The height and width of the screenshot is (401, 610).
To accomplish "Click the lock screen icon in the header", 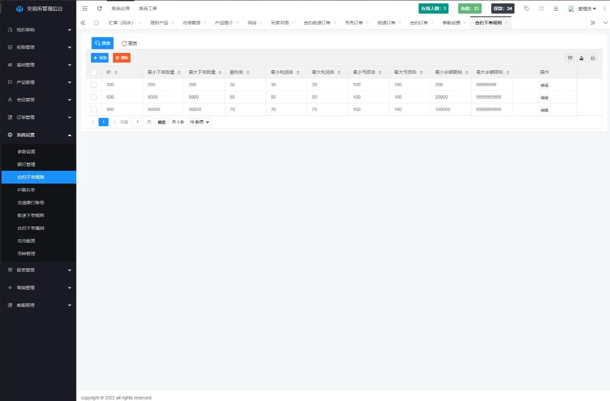I will click(556, 8).
